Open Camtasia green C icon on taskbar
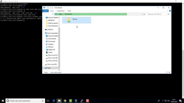 click(x=70, y=101)
